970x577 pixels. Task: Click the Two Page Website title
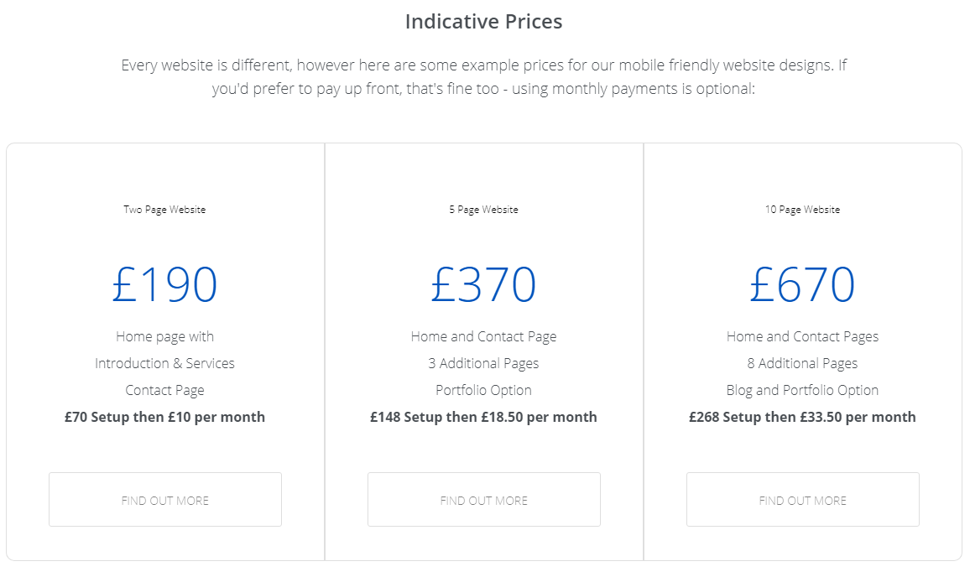164,210
